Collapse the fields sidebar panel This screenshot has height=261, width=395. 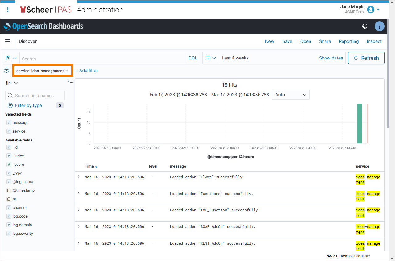70,81
